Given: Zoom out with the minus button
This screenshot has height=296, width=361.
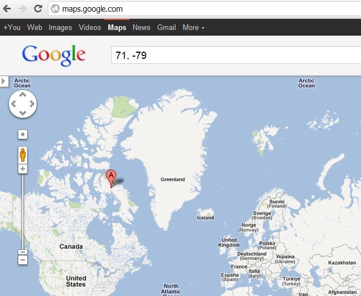Looking at the screenshot, I should tap(23, 260).
